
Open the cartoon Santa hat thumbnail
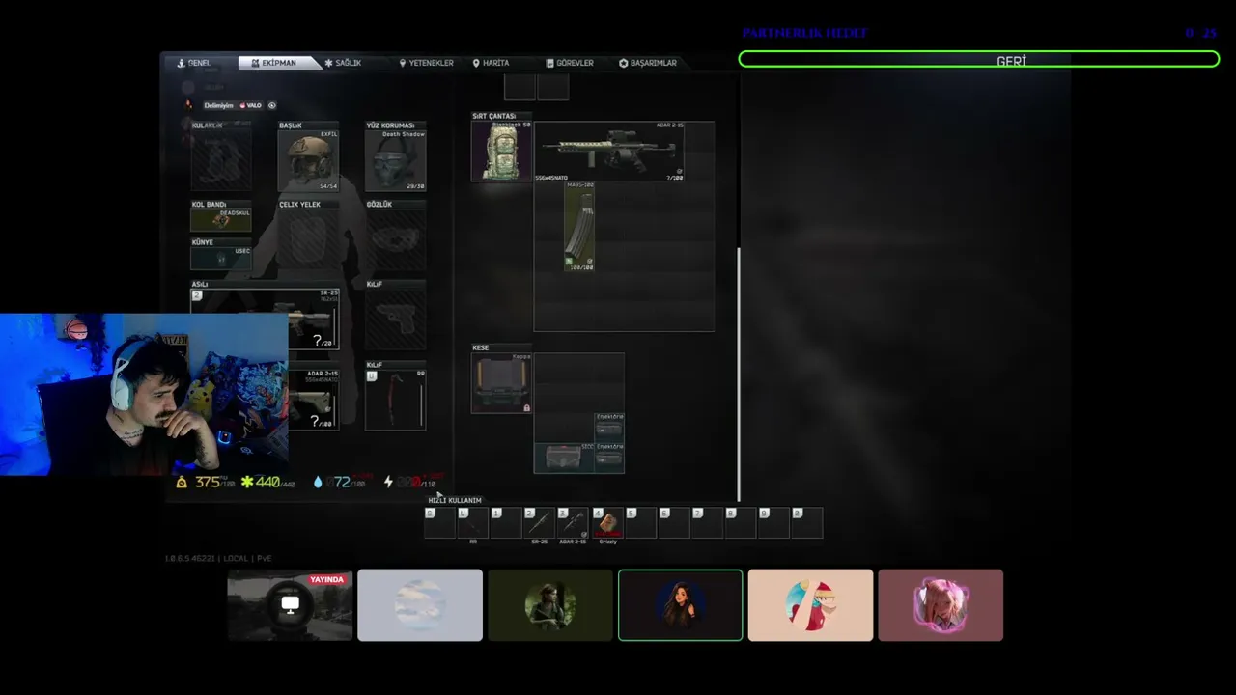click(x=810, y=605)
